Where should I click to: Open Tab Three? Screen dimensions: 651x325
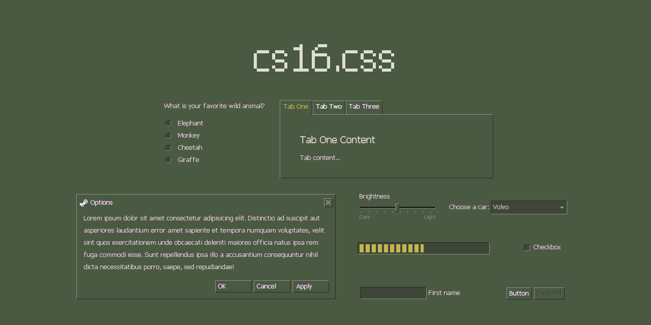[x=364, y=107]
